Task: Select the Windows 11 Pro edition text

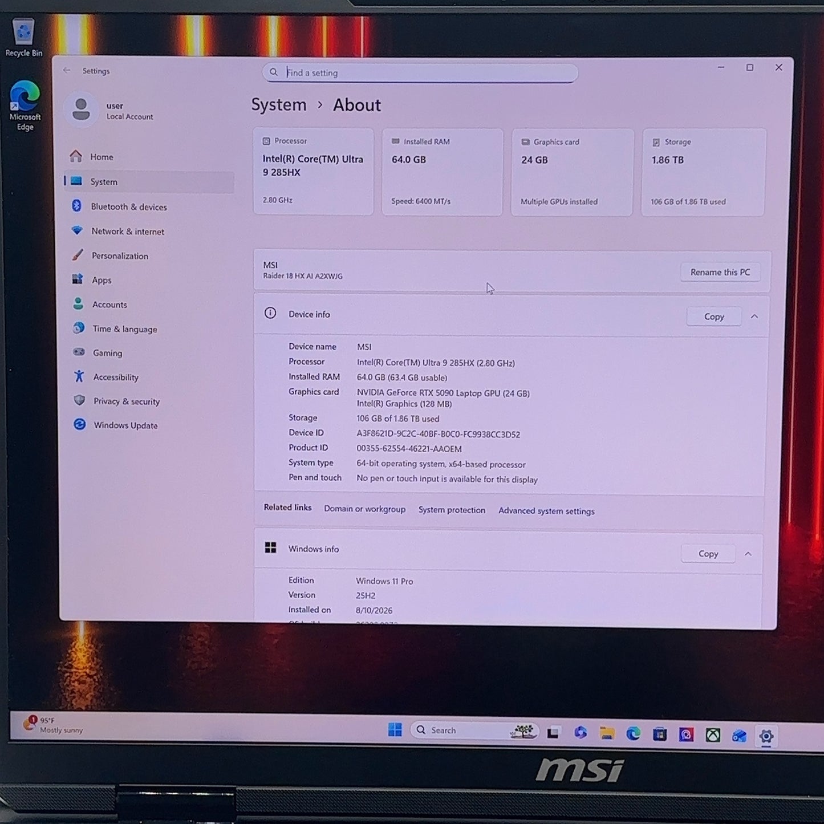Action: click(384, 581)
